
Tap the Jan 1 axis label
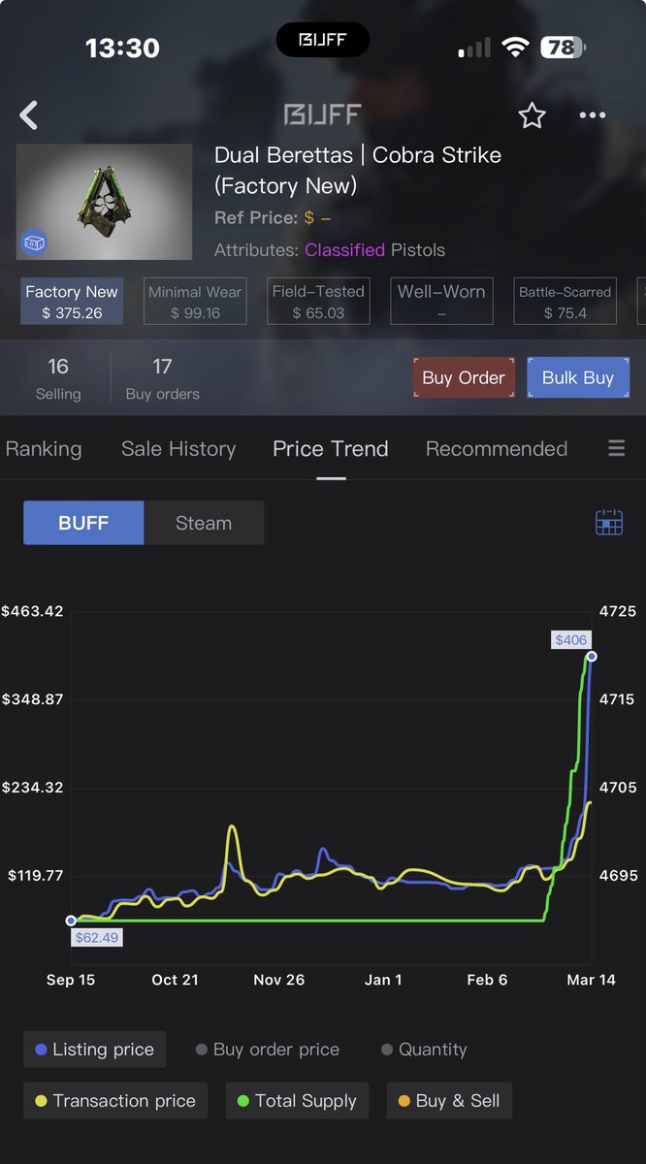[x=383, y=980]
